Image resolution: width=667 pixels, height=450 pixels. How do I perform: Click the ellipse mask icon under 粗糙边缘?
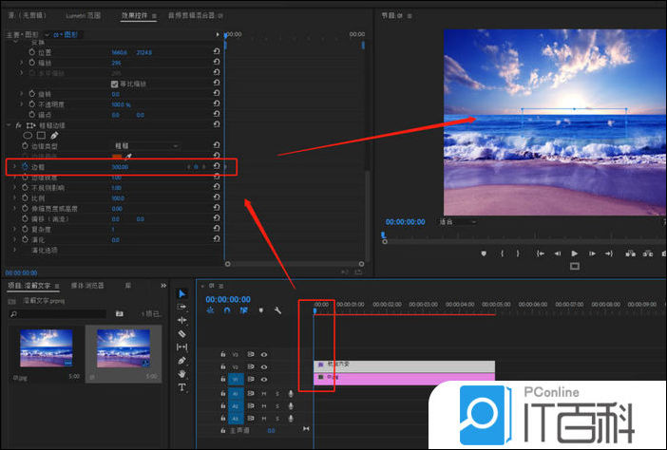[28, 135]
